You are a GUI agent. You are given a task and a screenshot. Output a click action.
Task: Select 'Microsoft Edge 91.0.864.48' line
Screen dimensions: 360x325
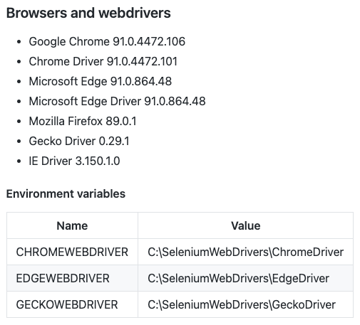[x=101, y=81]
